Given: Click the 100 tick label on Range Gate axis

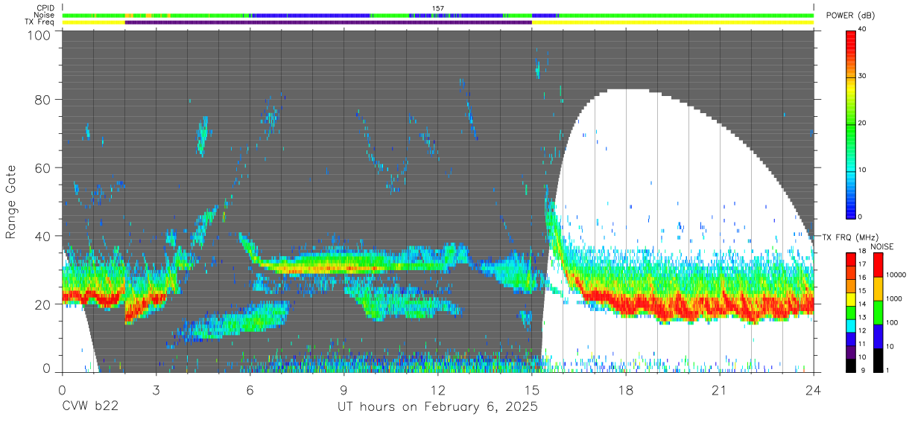Looking at the screenshot, I should tap(39, 35).
